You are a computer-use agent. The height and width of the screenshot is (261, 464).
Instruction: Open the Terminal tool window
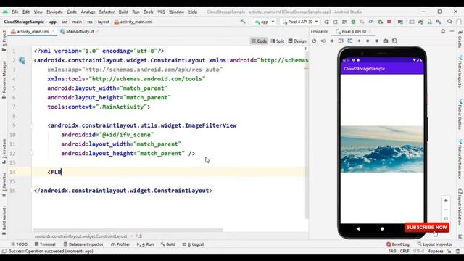[45, 244]
